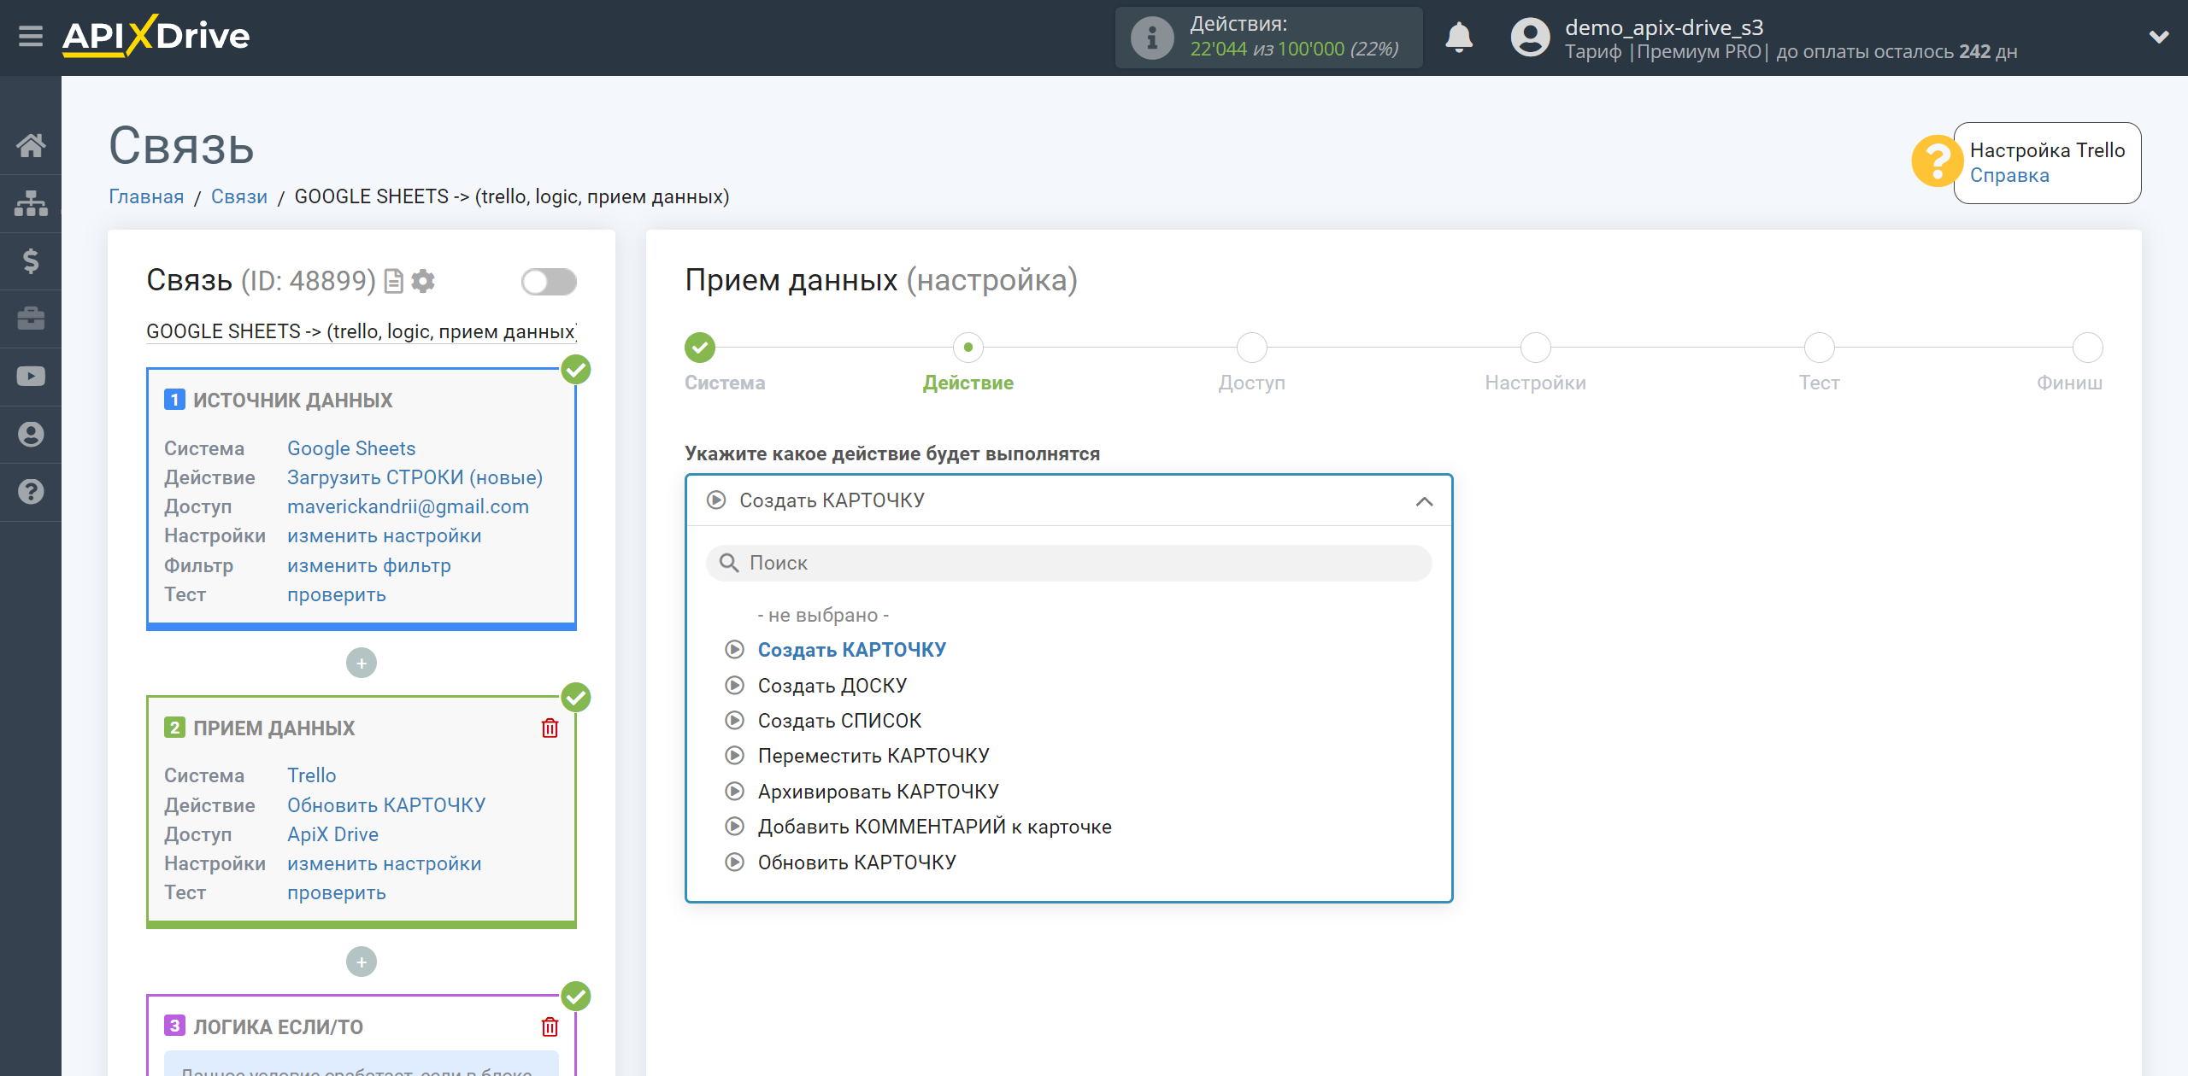Select Архивировать КАРТОЧКУ option
The height and width of the screenshot is (1076, 2188).
(x=878, y=792)
